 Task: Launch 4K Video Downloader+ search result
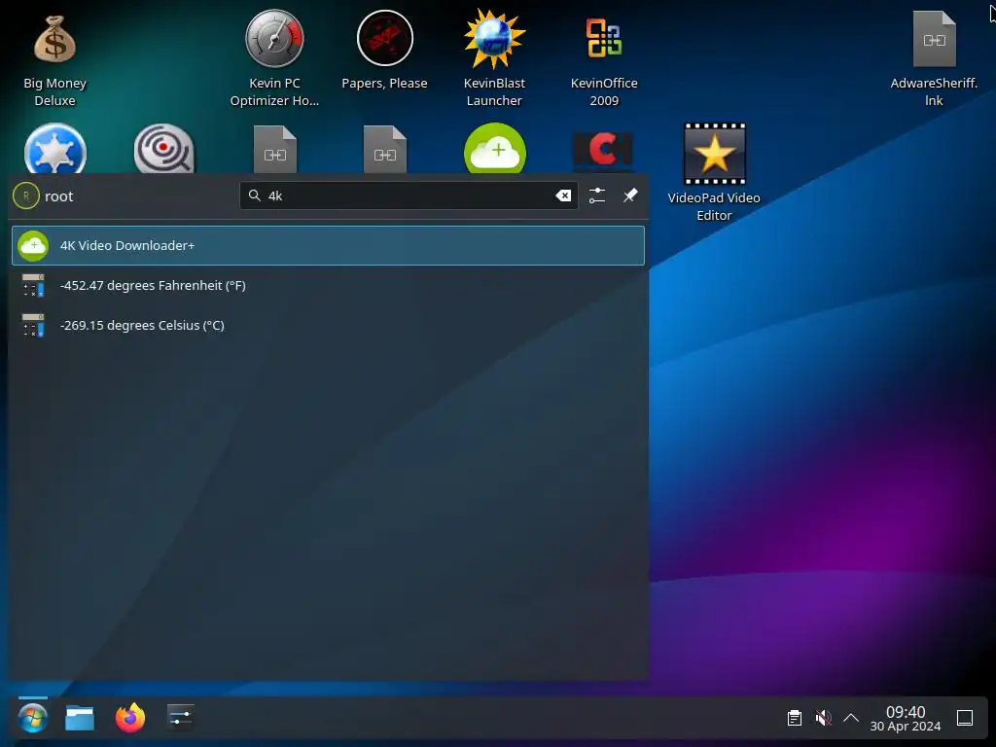tap(328, 245)
